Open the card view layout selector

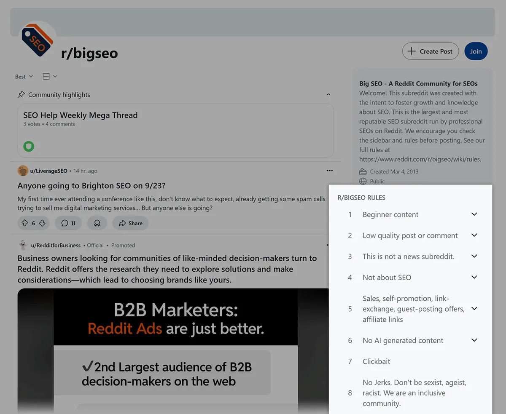coord(50,76)
